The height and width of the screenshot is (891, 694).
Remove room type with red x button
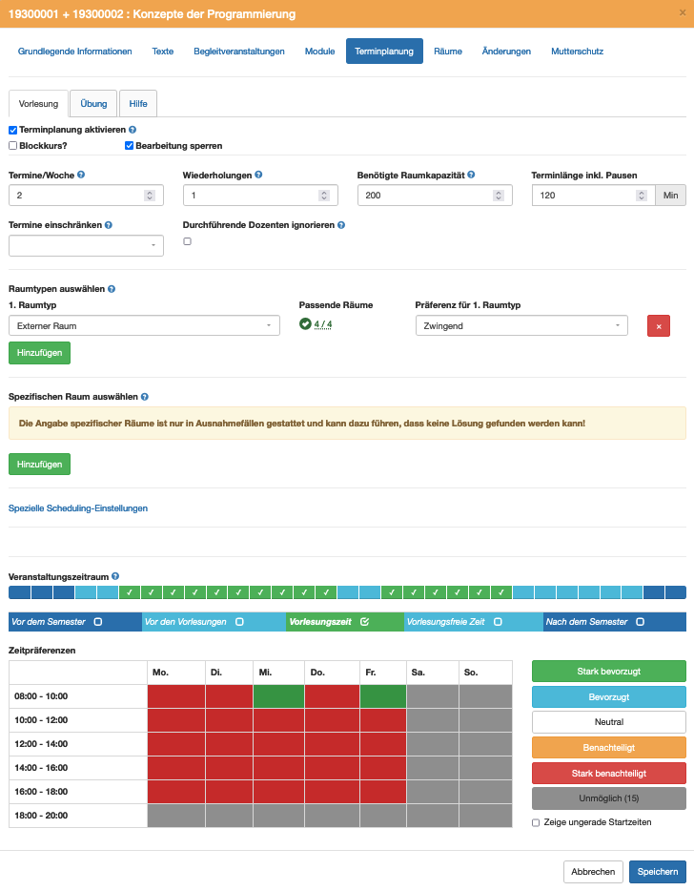point(659,325)
